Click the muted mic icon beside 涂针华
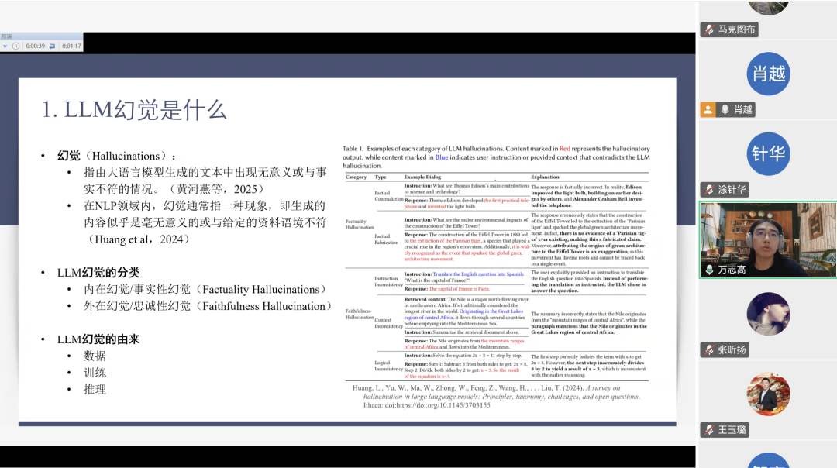This screenshot has width=837, height=468. point(709,189)
